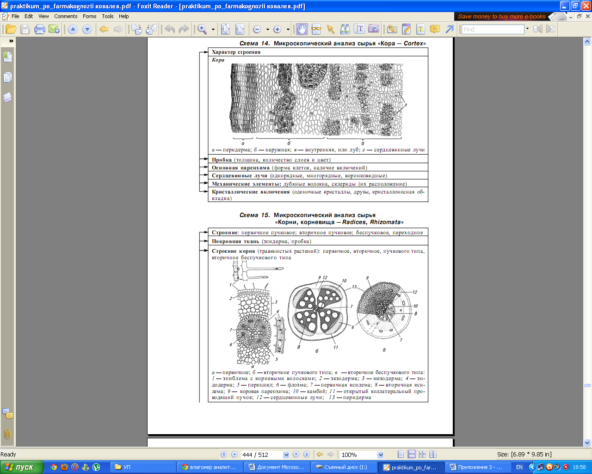Go to next page with down arrow
This screenshot has width=592, height=474.
click(87, 29)
